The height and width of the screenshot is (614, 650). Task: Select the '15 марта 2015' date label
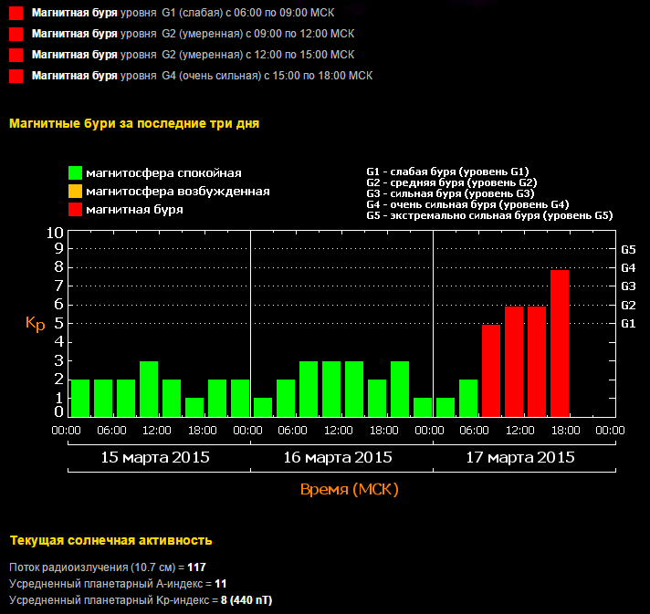click(155, 457)
